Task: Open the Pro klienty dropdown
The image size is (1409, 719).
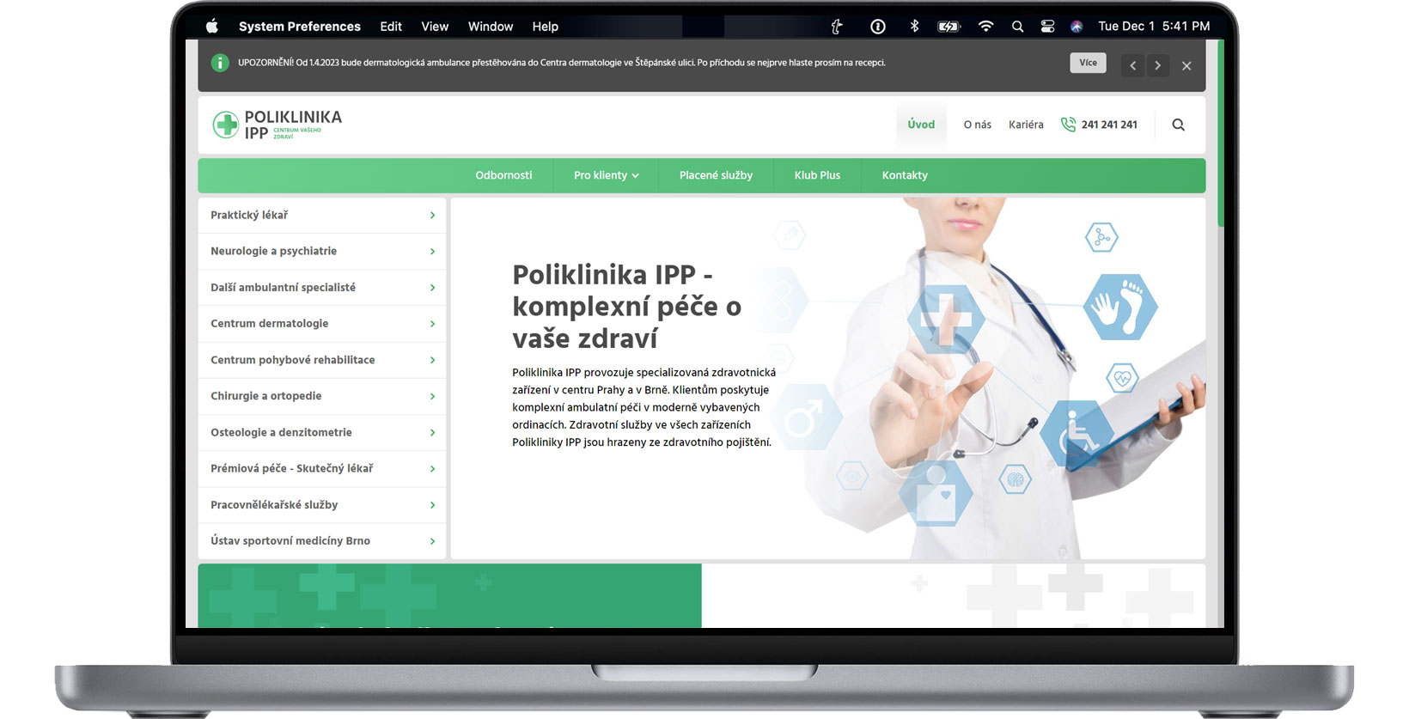Action: point(606,175)
